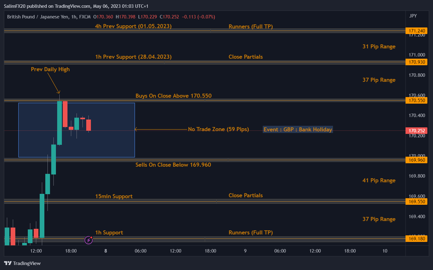This screenshot has width=433, height=270.
Task: Click the JPY currency label
Action: (412, 16)
